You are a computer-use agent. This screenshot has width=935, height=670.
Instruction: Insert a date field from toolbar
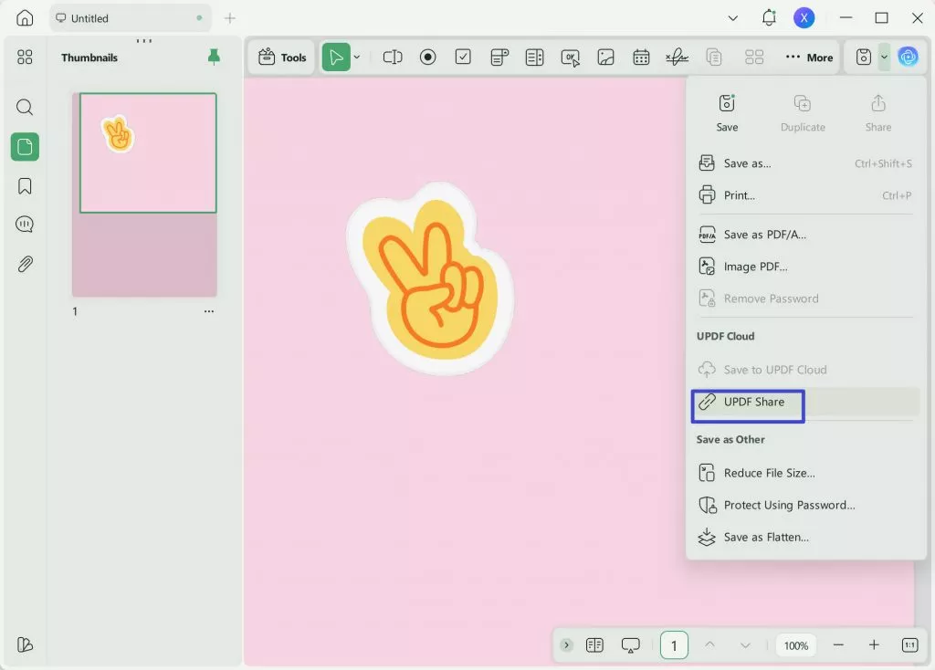point(641,58)
